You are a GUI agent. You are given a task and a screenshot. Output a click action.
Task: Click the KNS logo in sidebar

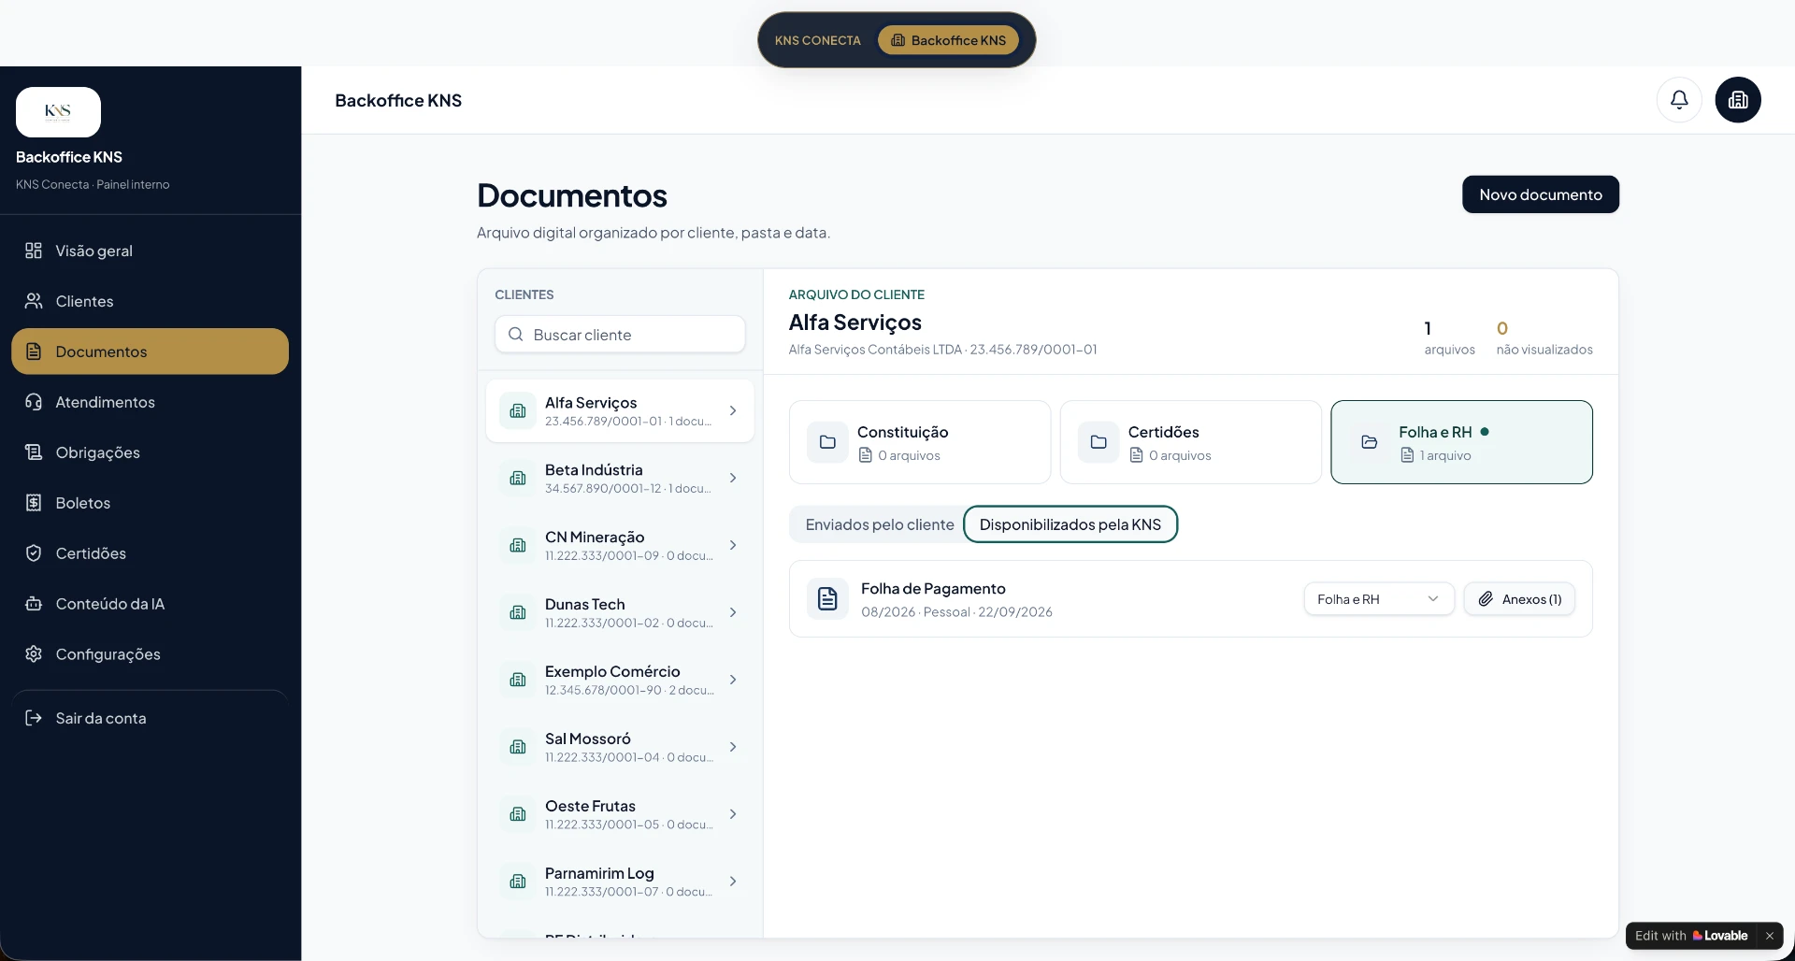(x=58, y=112)
